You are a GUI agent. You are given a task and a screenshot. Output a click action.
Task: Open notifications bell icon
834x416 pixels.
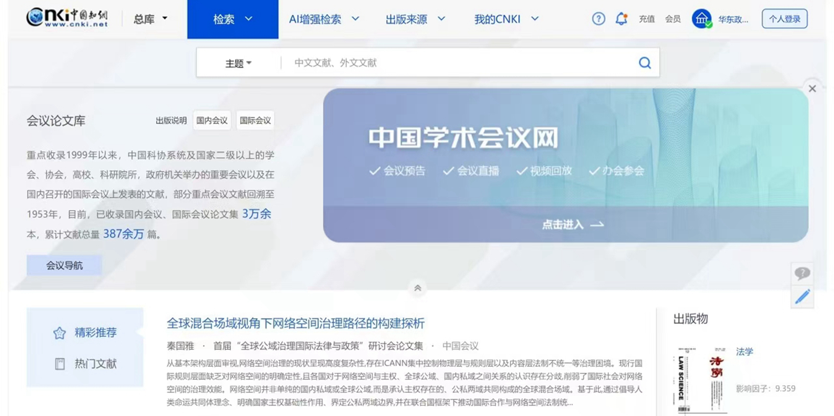coord(621,19)
